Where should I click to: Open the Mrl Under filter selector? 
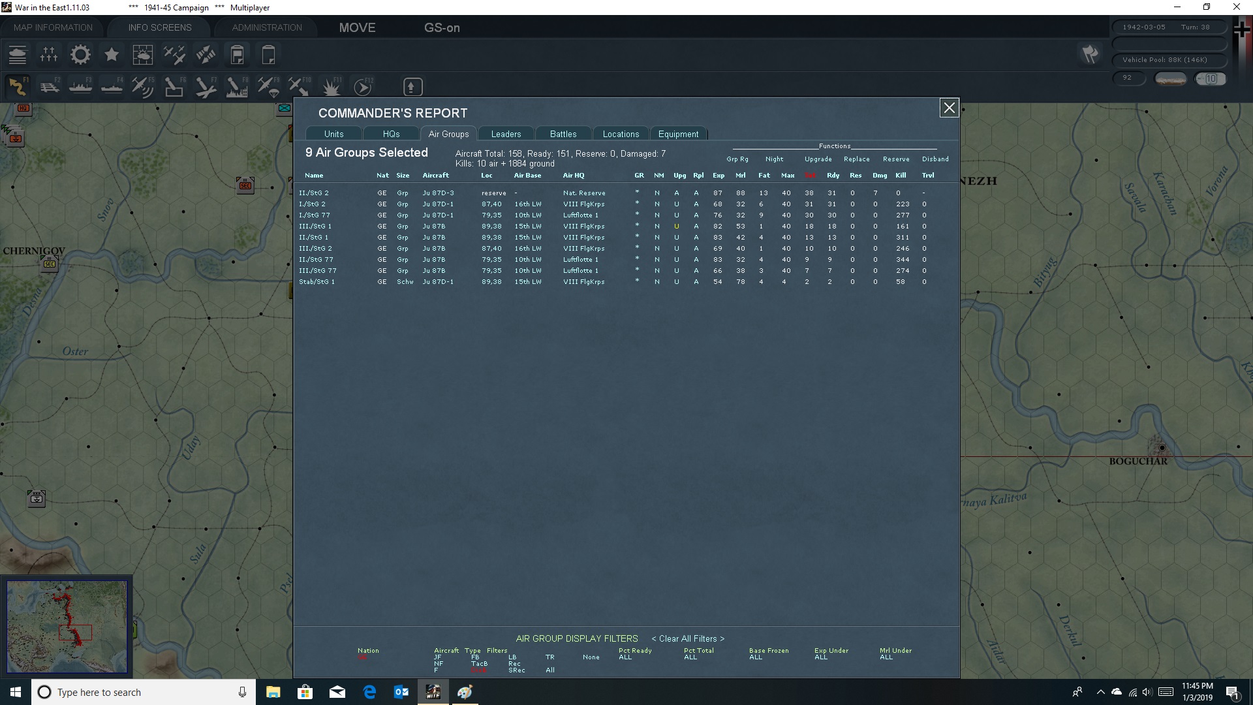tap(886, 657)
